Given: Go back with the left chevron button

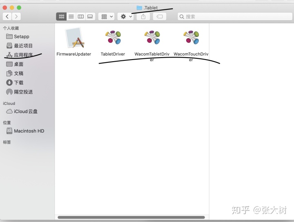Looking at the screenshot, I should pyautogui.click(x=7, y=16).
